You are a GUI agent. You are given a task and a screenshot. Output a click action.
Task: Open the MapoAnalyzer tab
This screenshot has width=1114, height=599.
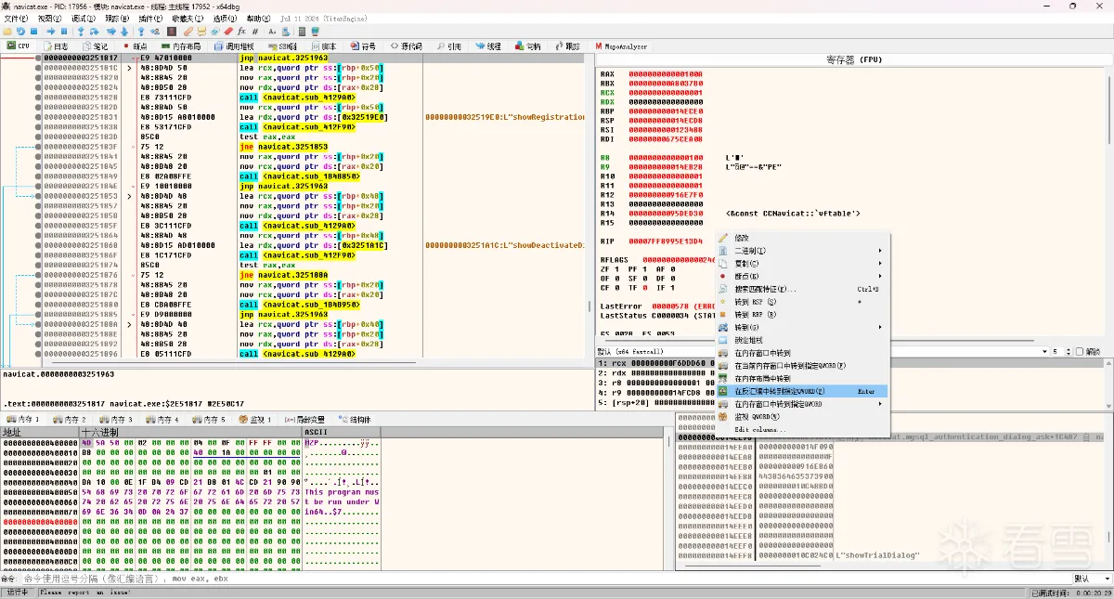coord(621,46)
